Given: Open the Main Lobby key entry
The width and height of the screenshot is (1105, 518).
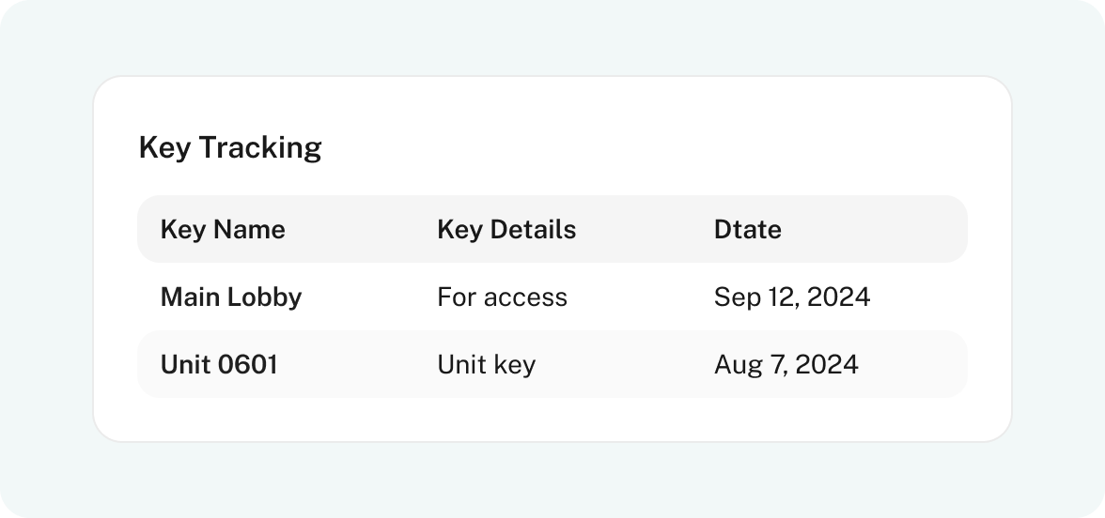Looking at the screenshot, I should pos(231,297).
